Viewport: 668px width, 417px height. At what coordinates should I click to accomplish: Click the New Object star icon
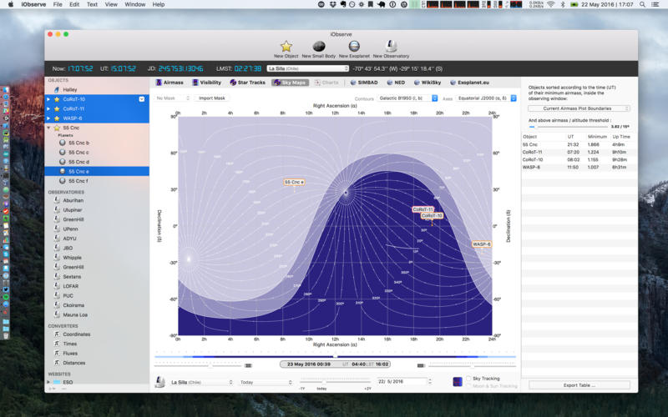(x=286, y=46)
